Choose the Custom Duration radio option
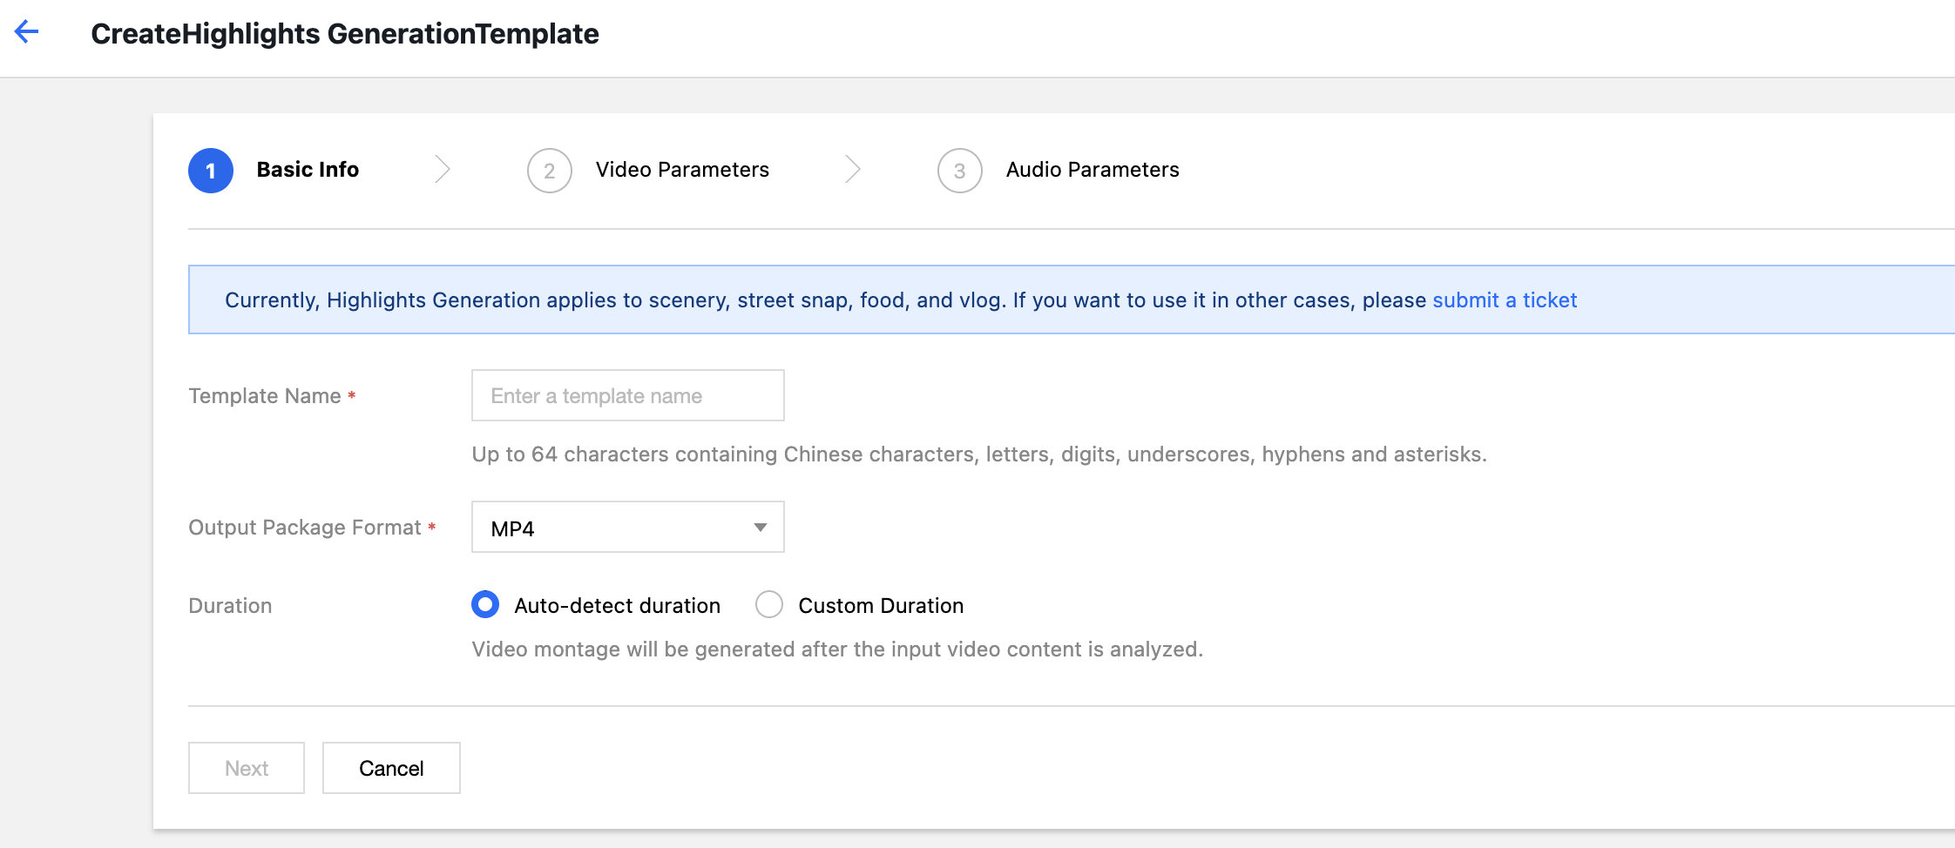Screen dimensions: 1955x848 pyautogui.click(x=769, y=604)
